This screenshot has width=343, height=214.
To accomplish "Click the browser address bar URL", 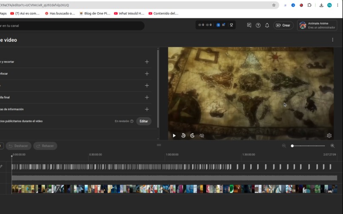I will 34,5.
